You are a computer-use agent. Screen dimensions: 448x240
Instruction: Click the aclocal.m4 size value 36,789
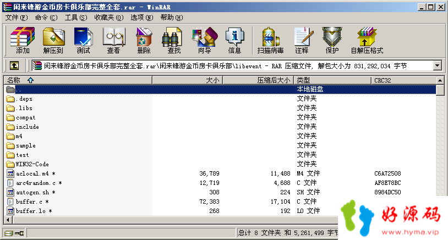210,173
